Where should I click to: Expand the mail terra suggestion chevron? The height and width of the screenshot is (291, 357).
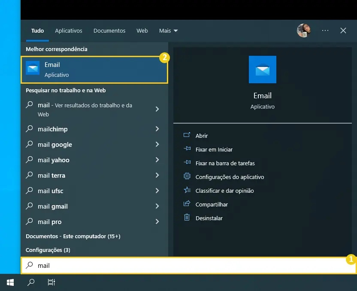(157, 175)
